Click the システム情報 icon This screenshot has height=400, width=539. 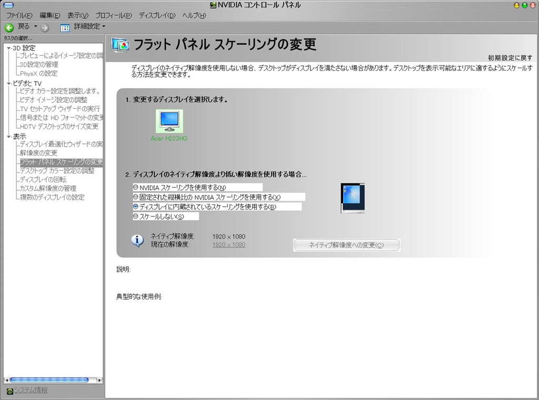[x=9, y=391]
